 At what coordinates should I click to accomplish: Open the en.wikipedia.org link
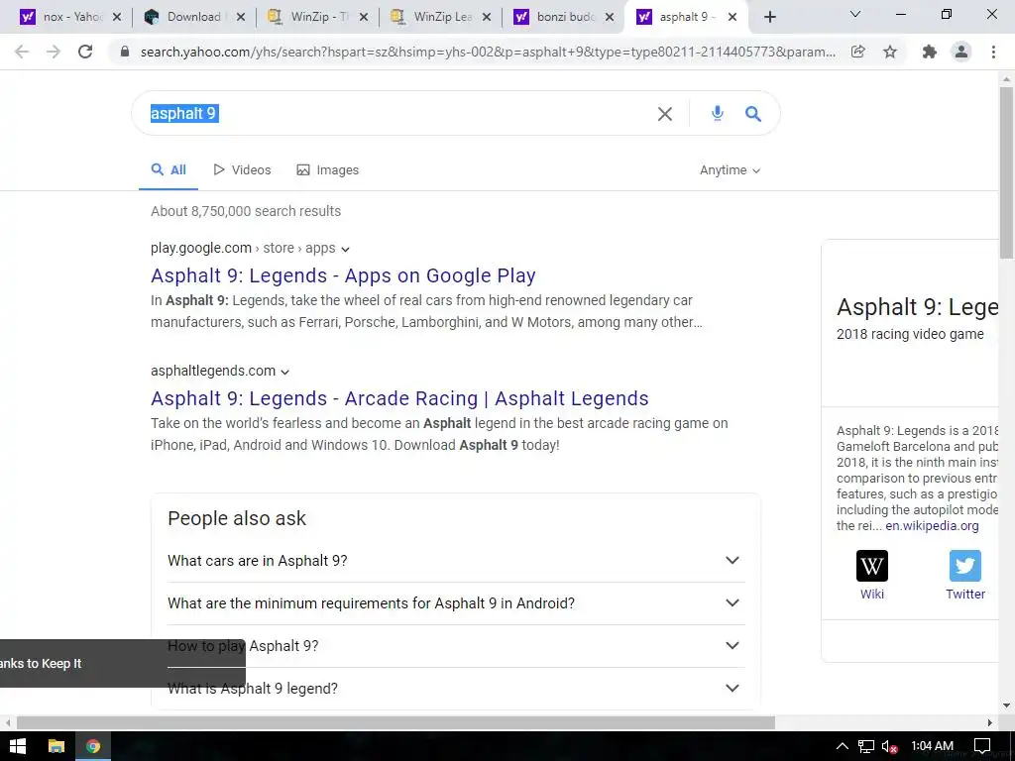(932, 526)
